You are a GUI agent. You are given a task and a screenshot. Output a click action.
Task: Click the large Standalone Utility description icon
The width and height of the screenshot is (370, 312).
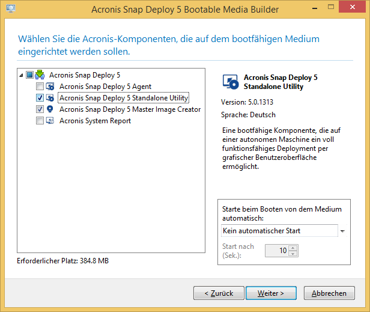click(x=231, y=82)
